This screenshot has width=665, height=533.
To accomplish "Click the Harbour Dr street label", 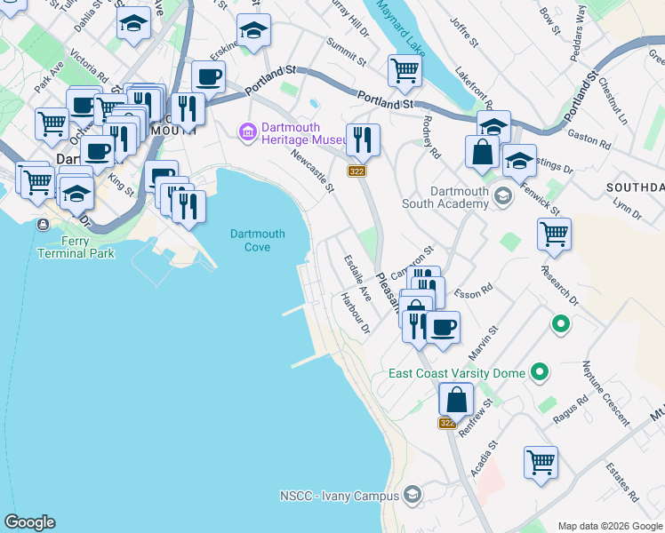I will click(x=356, y=313).
